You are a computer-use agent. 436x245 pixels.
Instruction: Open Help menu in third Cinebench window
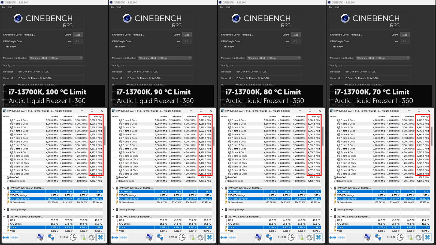coord(229,7)
